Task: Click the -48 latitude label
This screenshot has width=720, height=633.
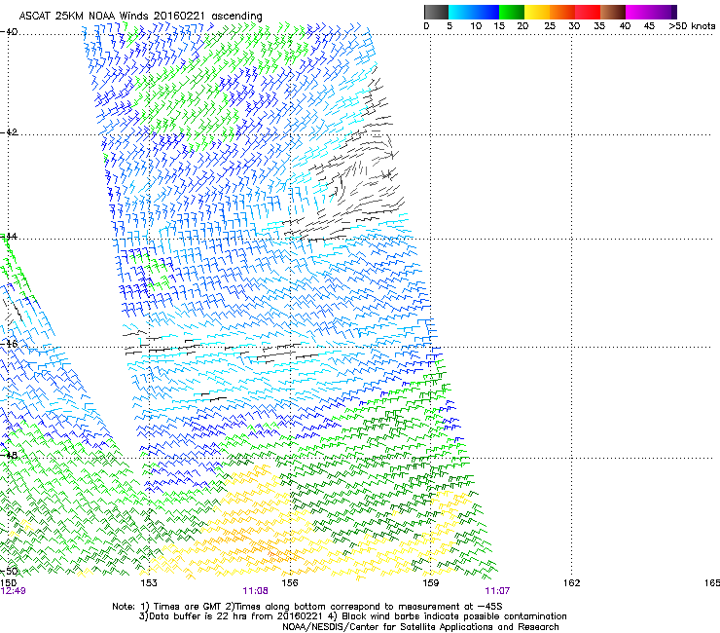Action: click(x=9, y=455)
